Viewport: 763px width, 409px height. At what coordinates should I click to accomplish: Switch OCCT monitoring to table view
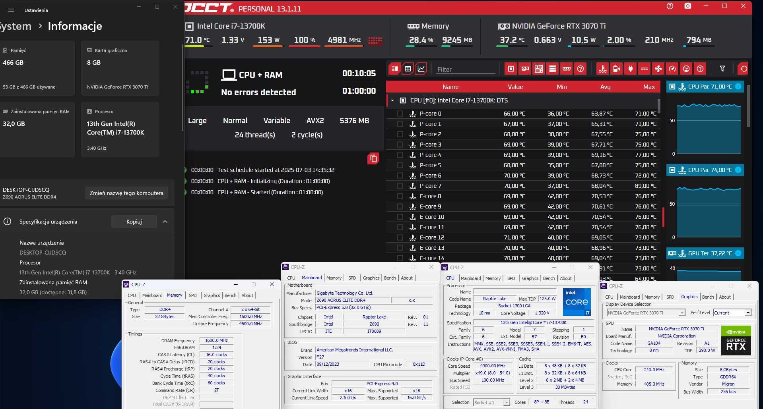408,69
